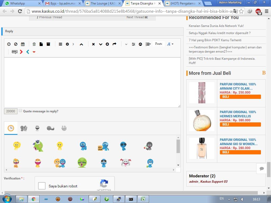Click the three-line hamburger icon in the reply toolbar

coord(61,44)
